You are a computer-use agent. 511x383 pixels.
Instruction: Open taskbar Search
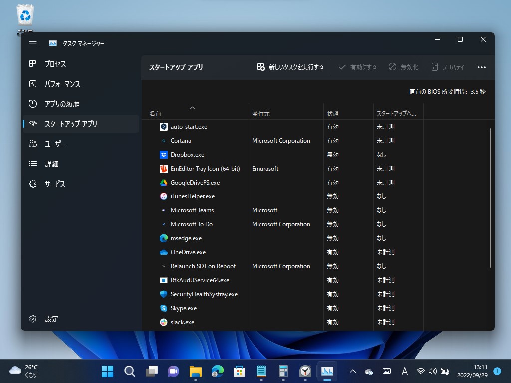pyautogui.click(x=129, y=371)
